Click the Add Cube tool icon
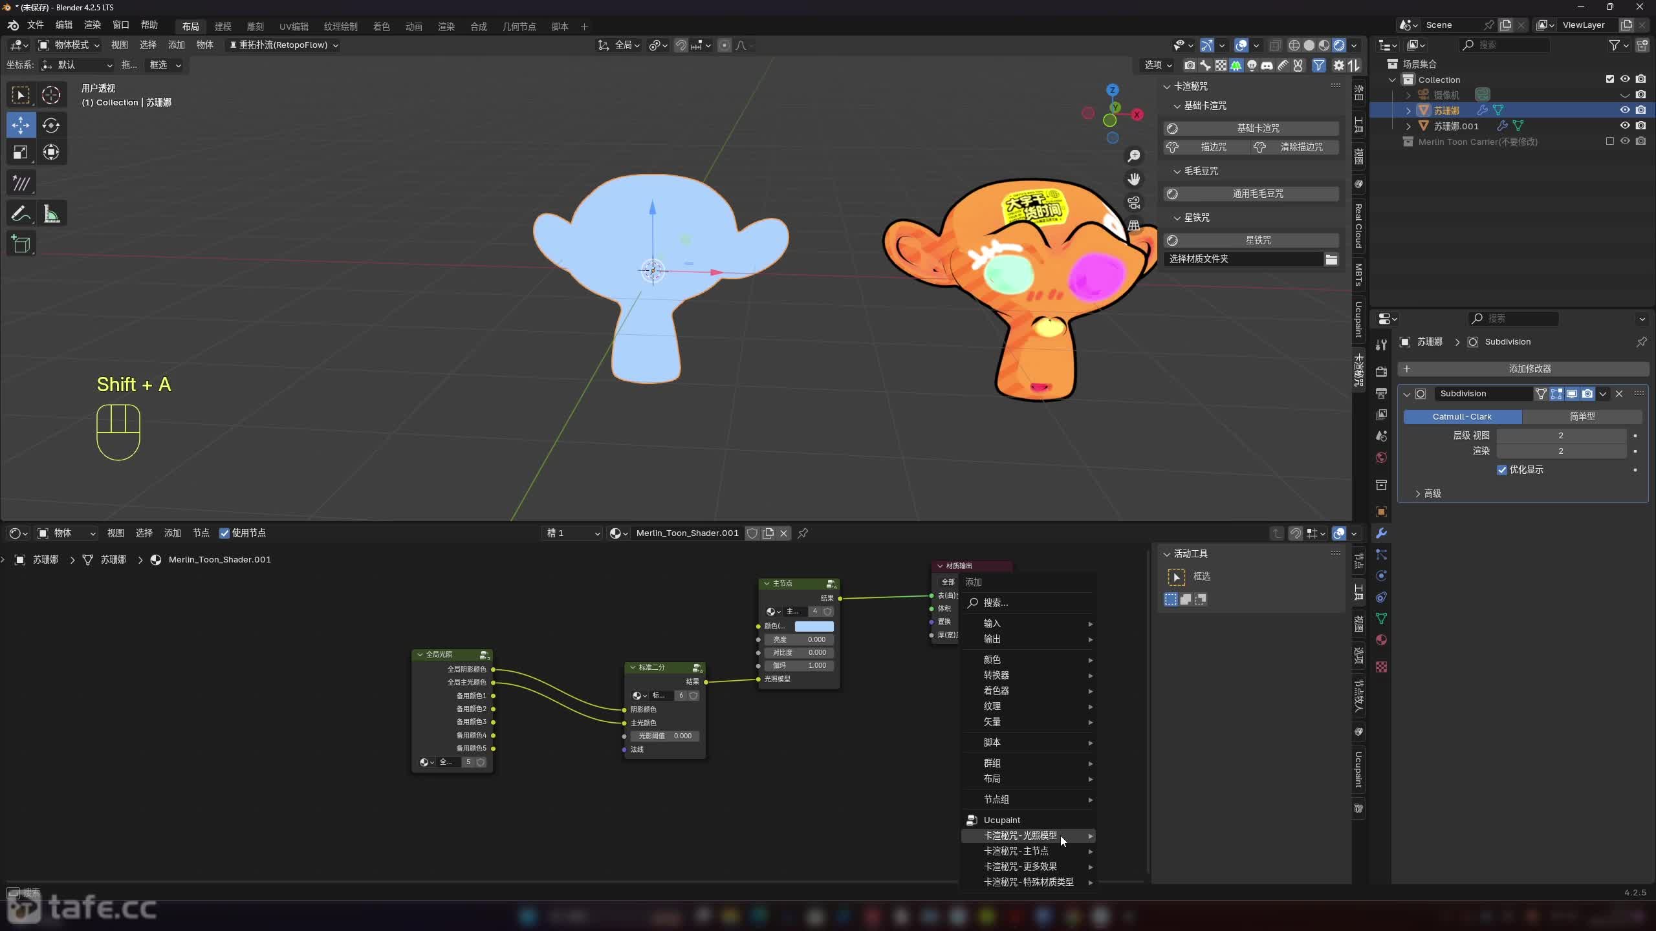 21,244
